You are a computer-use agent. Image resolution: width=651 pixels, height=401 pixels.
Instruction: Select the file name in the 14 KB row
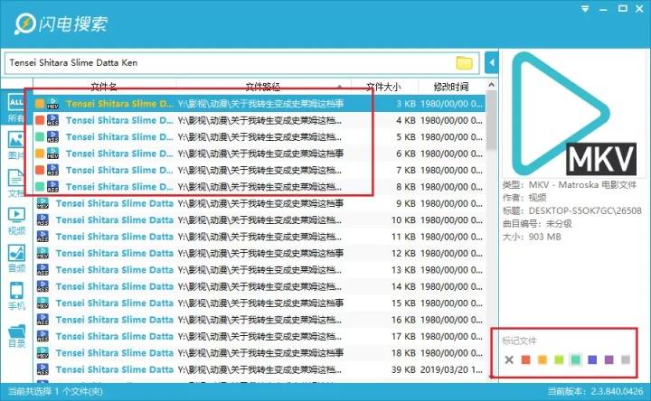115,286
